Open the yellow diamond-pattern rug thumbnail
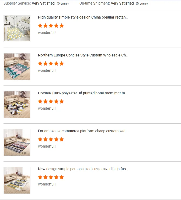 [x=17, y=28]
